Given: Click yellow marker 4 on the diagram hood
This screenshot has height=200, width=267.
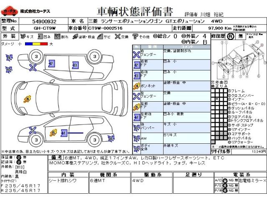Looking at the screenshot, I should point(27,99).
